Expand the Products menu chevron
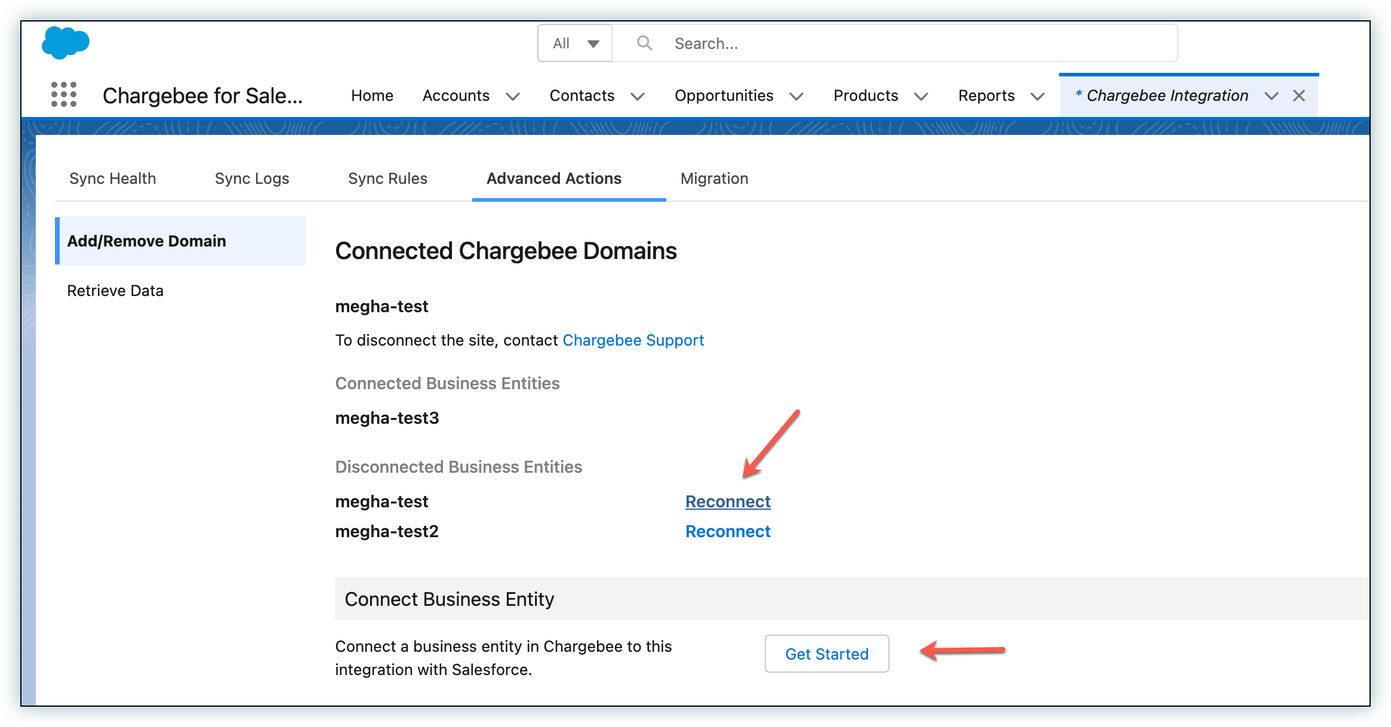Screen dimensions: 1391x727 coord(921,96)
